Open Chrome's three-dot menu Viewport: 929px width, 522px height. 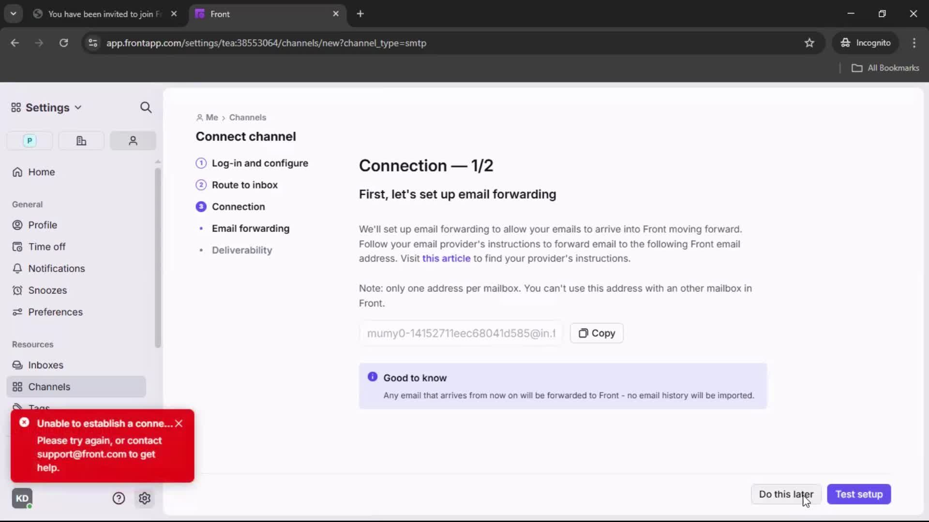[914, 43]
